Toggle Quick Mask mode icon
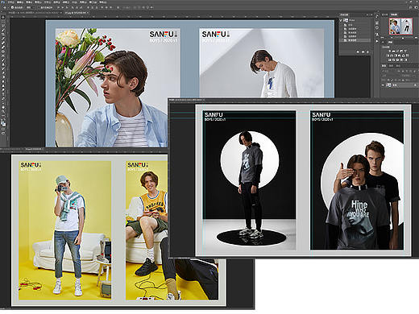 3,129
